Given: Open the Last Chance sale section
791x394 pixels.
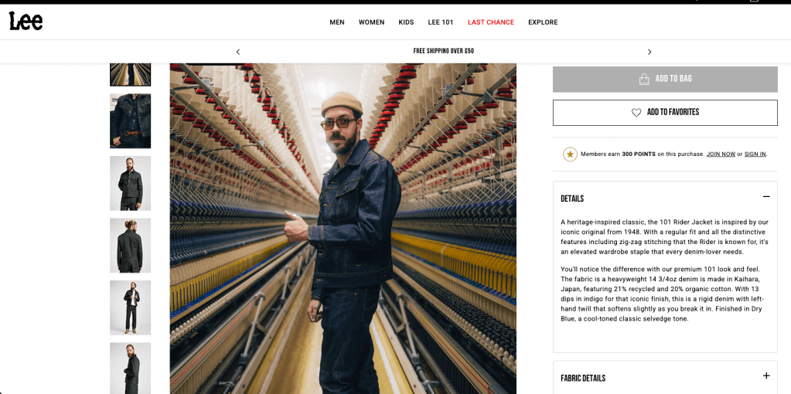Looking at the screenshot, I should (490, 22).
